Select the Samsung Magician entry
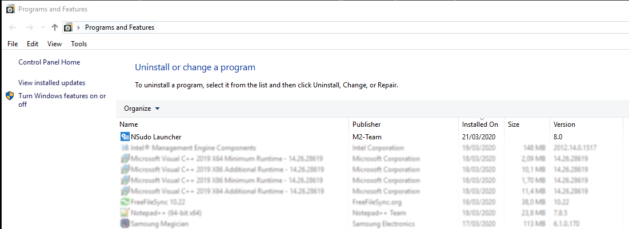Image resolution: width=629 pixels, height=229 pixels. tap(371, 223)
